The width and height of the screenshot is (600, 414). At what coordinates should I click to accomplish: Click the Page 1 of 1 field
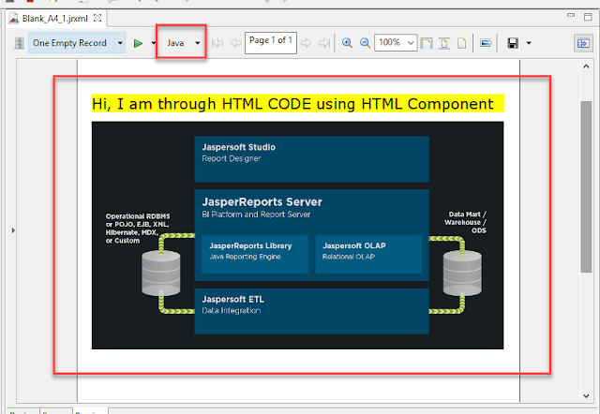pos(271,43)
